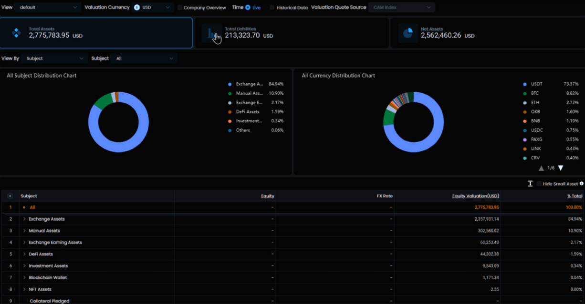
Task: Open the Valuation Currency USD dropdown
Action: (153, 8)
